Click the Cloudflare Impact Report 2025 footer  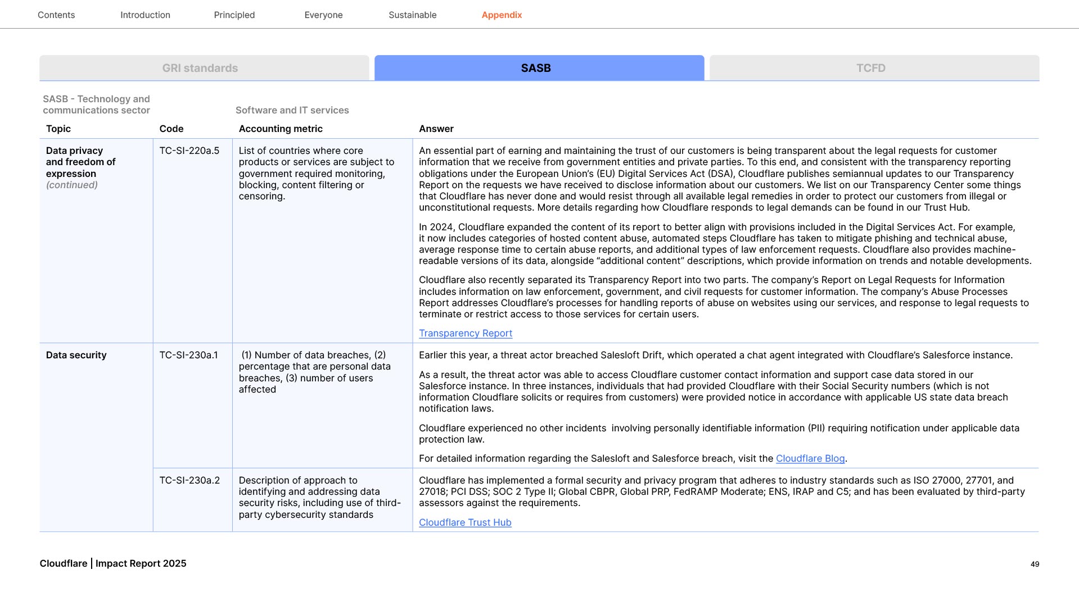[113, 563]
